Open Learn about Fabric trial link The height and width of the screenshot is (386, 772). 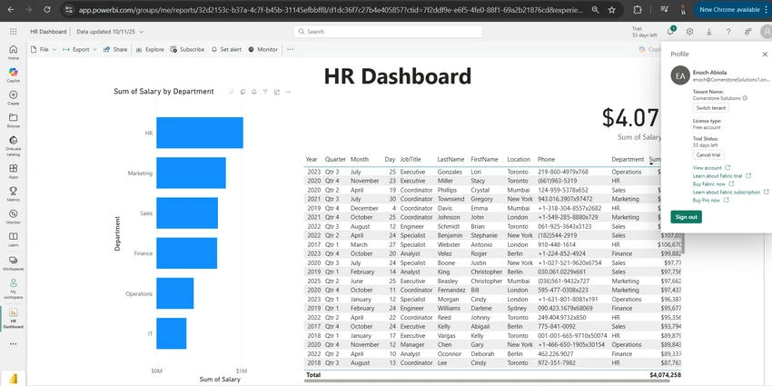(722, 176)
